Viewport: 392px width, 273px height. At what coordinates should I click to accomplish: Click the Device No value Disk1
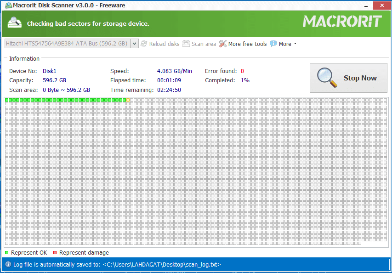pyautogui.click(x=50, y=71)
